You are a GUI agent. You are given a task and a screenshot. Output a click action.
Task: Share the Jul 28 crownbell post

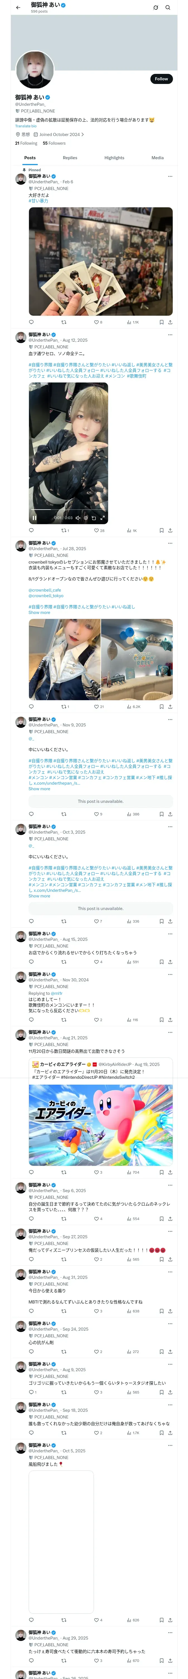(x=170, y=707)
